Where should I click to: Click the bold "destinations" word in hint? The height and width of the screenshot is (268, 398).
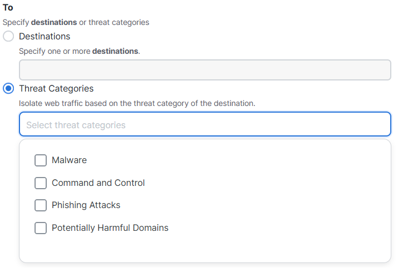(115, 51)
